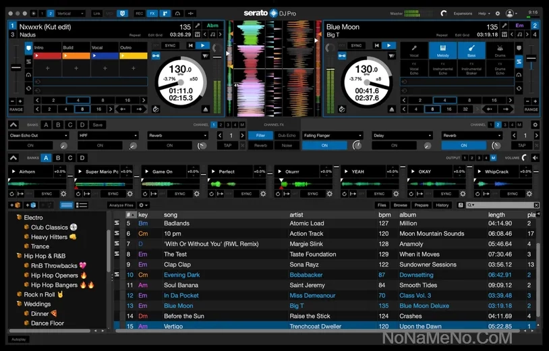Click the Bass stem pad on right deck
This screenshot has height=351, width=549.
click(x=471, y=50)
